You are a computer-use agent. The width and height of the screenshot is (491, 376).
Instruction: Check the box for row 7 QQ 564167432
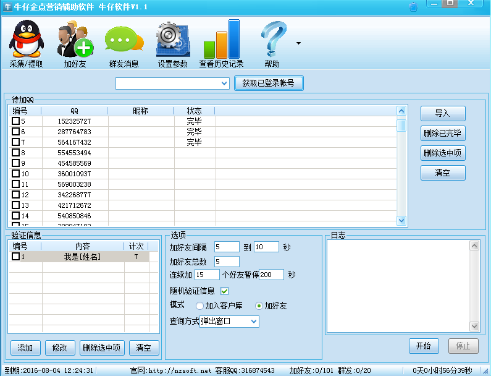tap(15, 142)
